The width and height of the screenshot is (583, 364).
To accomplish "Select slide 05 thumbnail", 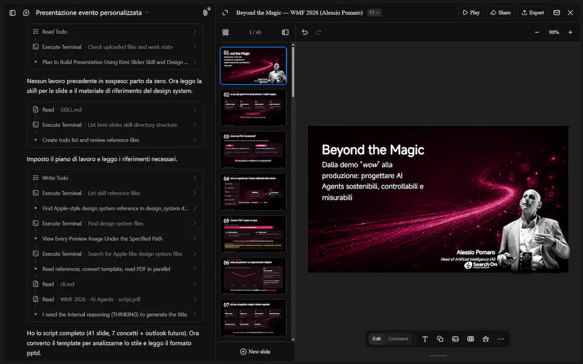I will tap(253, 234).
